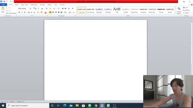Click the Grow Font icon

36,9
